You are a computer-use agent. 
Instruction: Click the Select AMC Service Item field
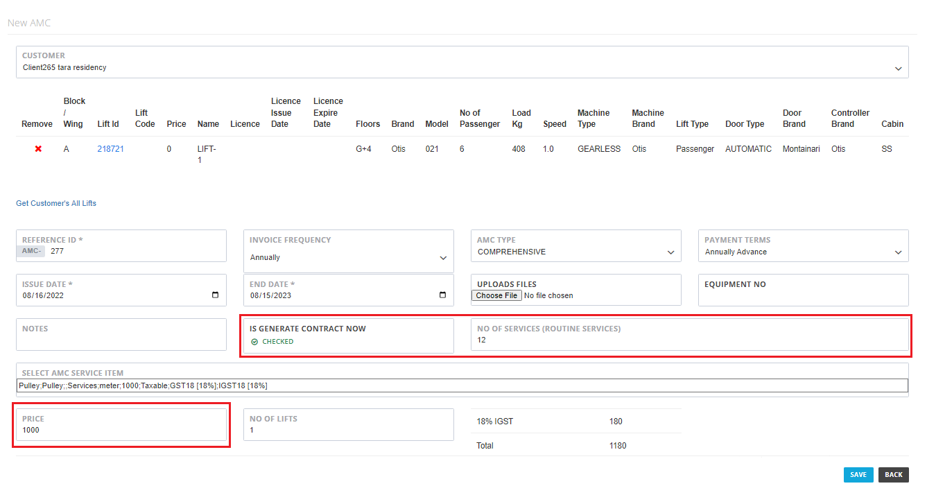point(462,385)
